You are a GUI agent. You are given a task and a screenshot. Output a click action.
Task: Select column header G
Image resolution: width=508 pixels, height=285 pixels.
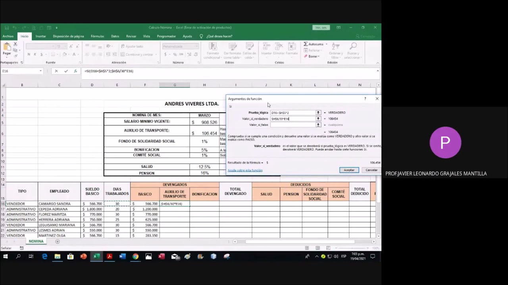175,85
